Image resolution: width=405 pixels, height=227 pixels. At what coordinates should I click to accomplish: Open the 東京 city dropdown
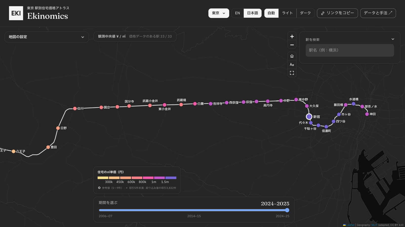[x=219, y=13]
